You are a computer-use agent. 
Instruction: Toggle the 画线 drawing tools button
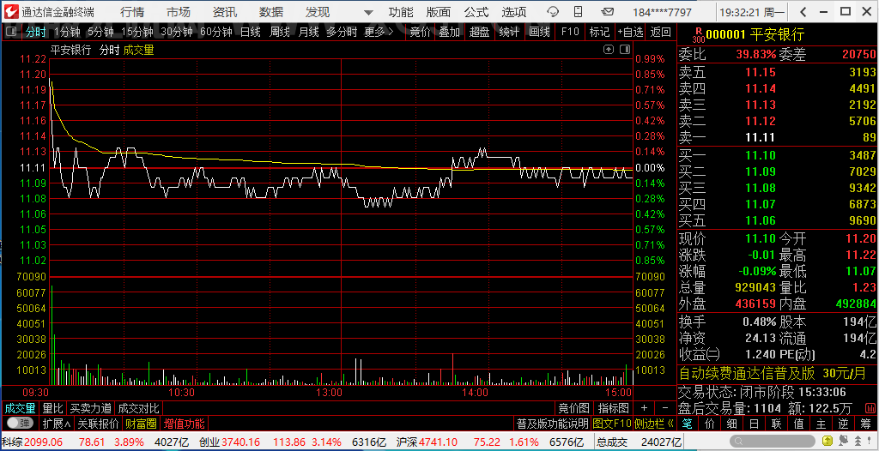pos(539,32)
